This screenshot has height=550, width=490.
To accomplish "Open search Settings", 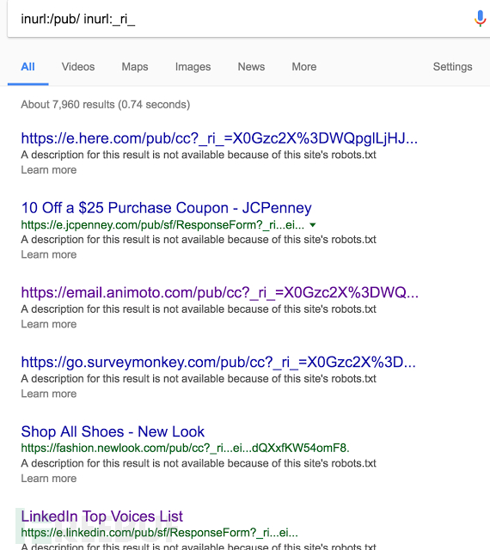I will point(452,67).
